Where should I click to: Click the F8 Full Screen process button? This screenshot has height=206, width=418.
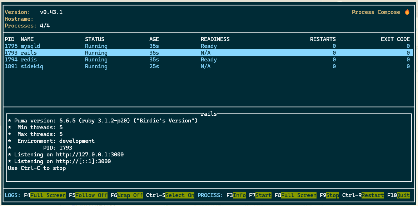[x=296, y=195]
